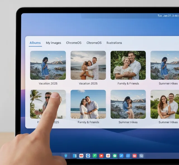Go to the llustrations tab
Screen dimensions: 179x165
(x=114, y=43)
